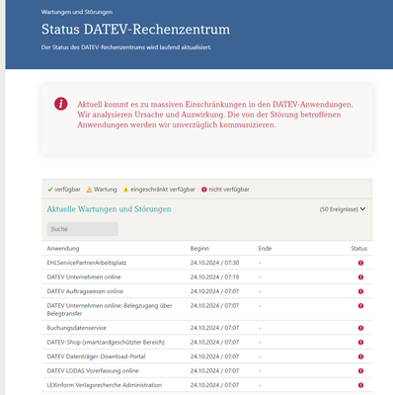393x395 pixels.
Task: Click status icon for LEXinform Verlagsrecherche Administration
Action: [x=360, y=385]
